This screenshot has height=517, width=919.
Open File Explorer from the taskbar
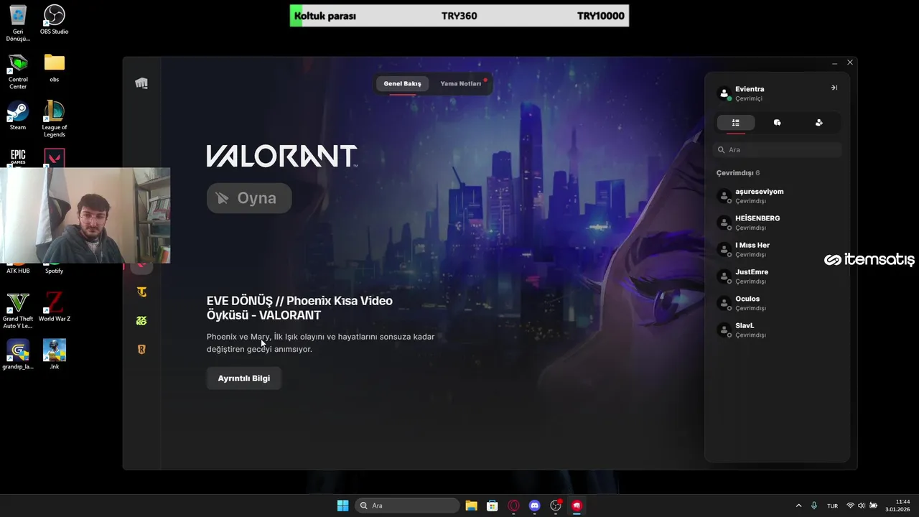[x=471, y=506]
